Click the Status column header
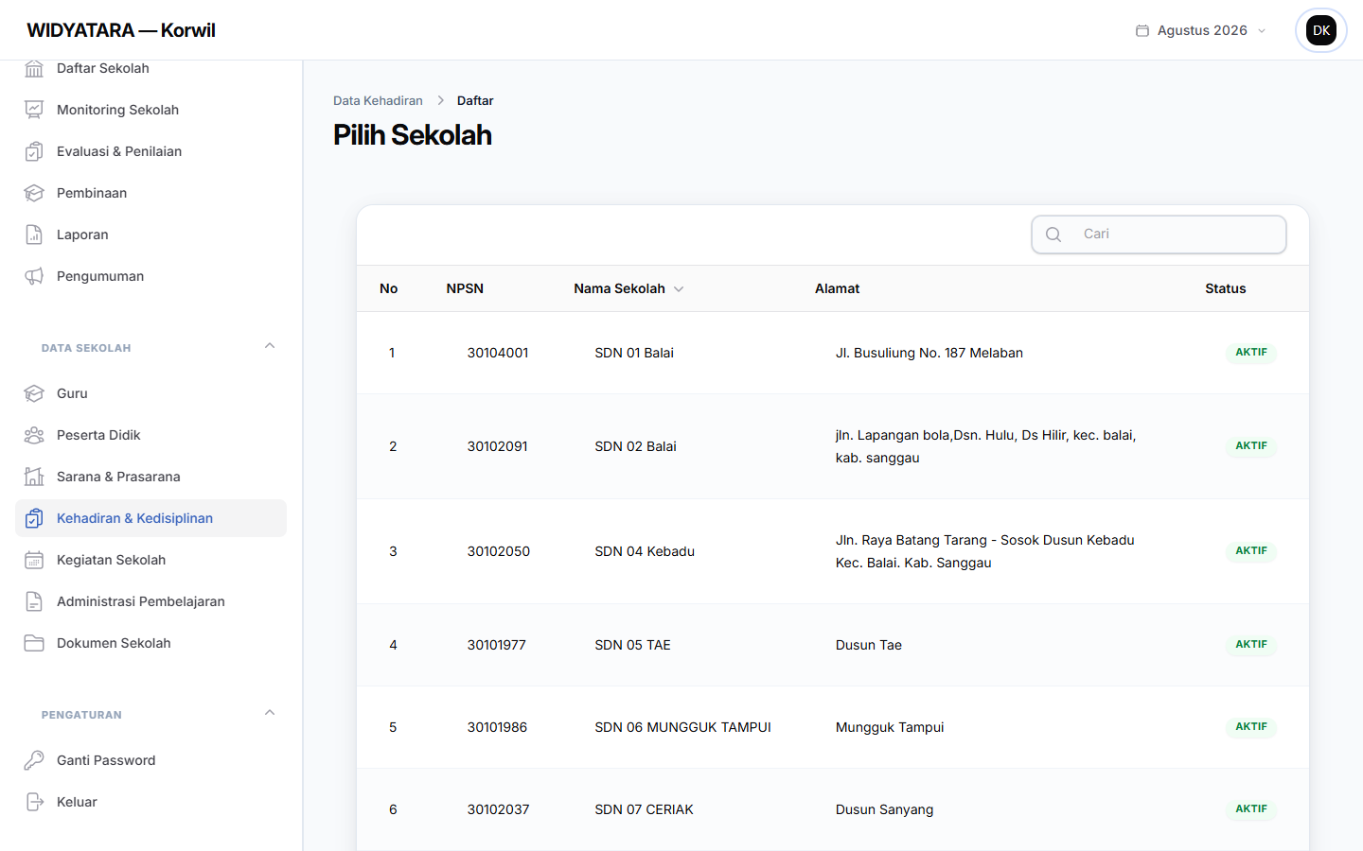This screenshot has width=1363, height=851. 1225,288
